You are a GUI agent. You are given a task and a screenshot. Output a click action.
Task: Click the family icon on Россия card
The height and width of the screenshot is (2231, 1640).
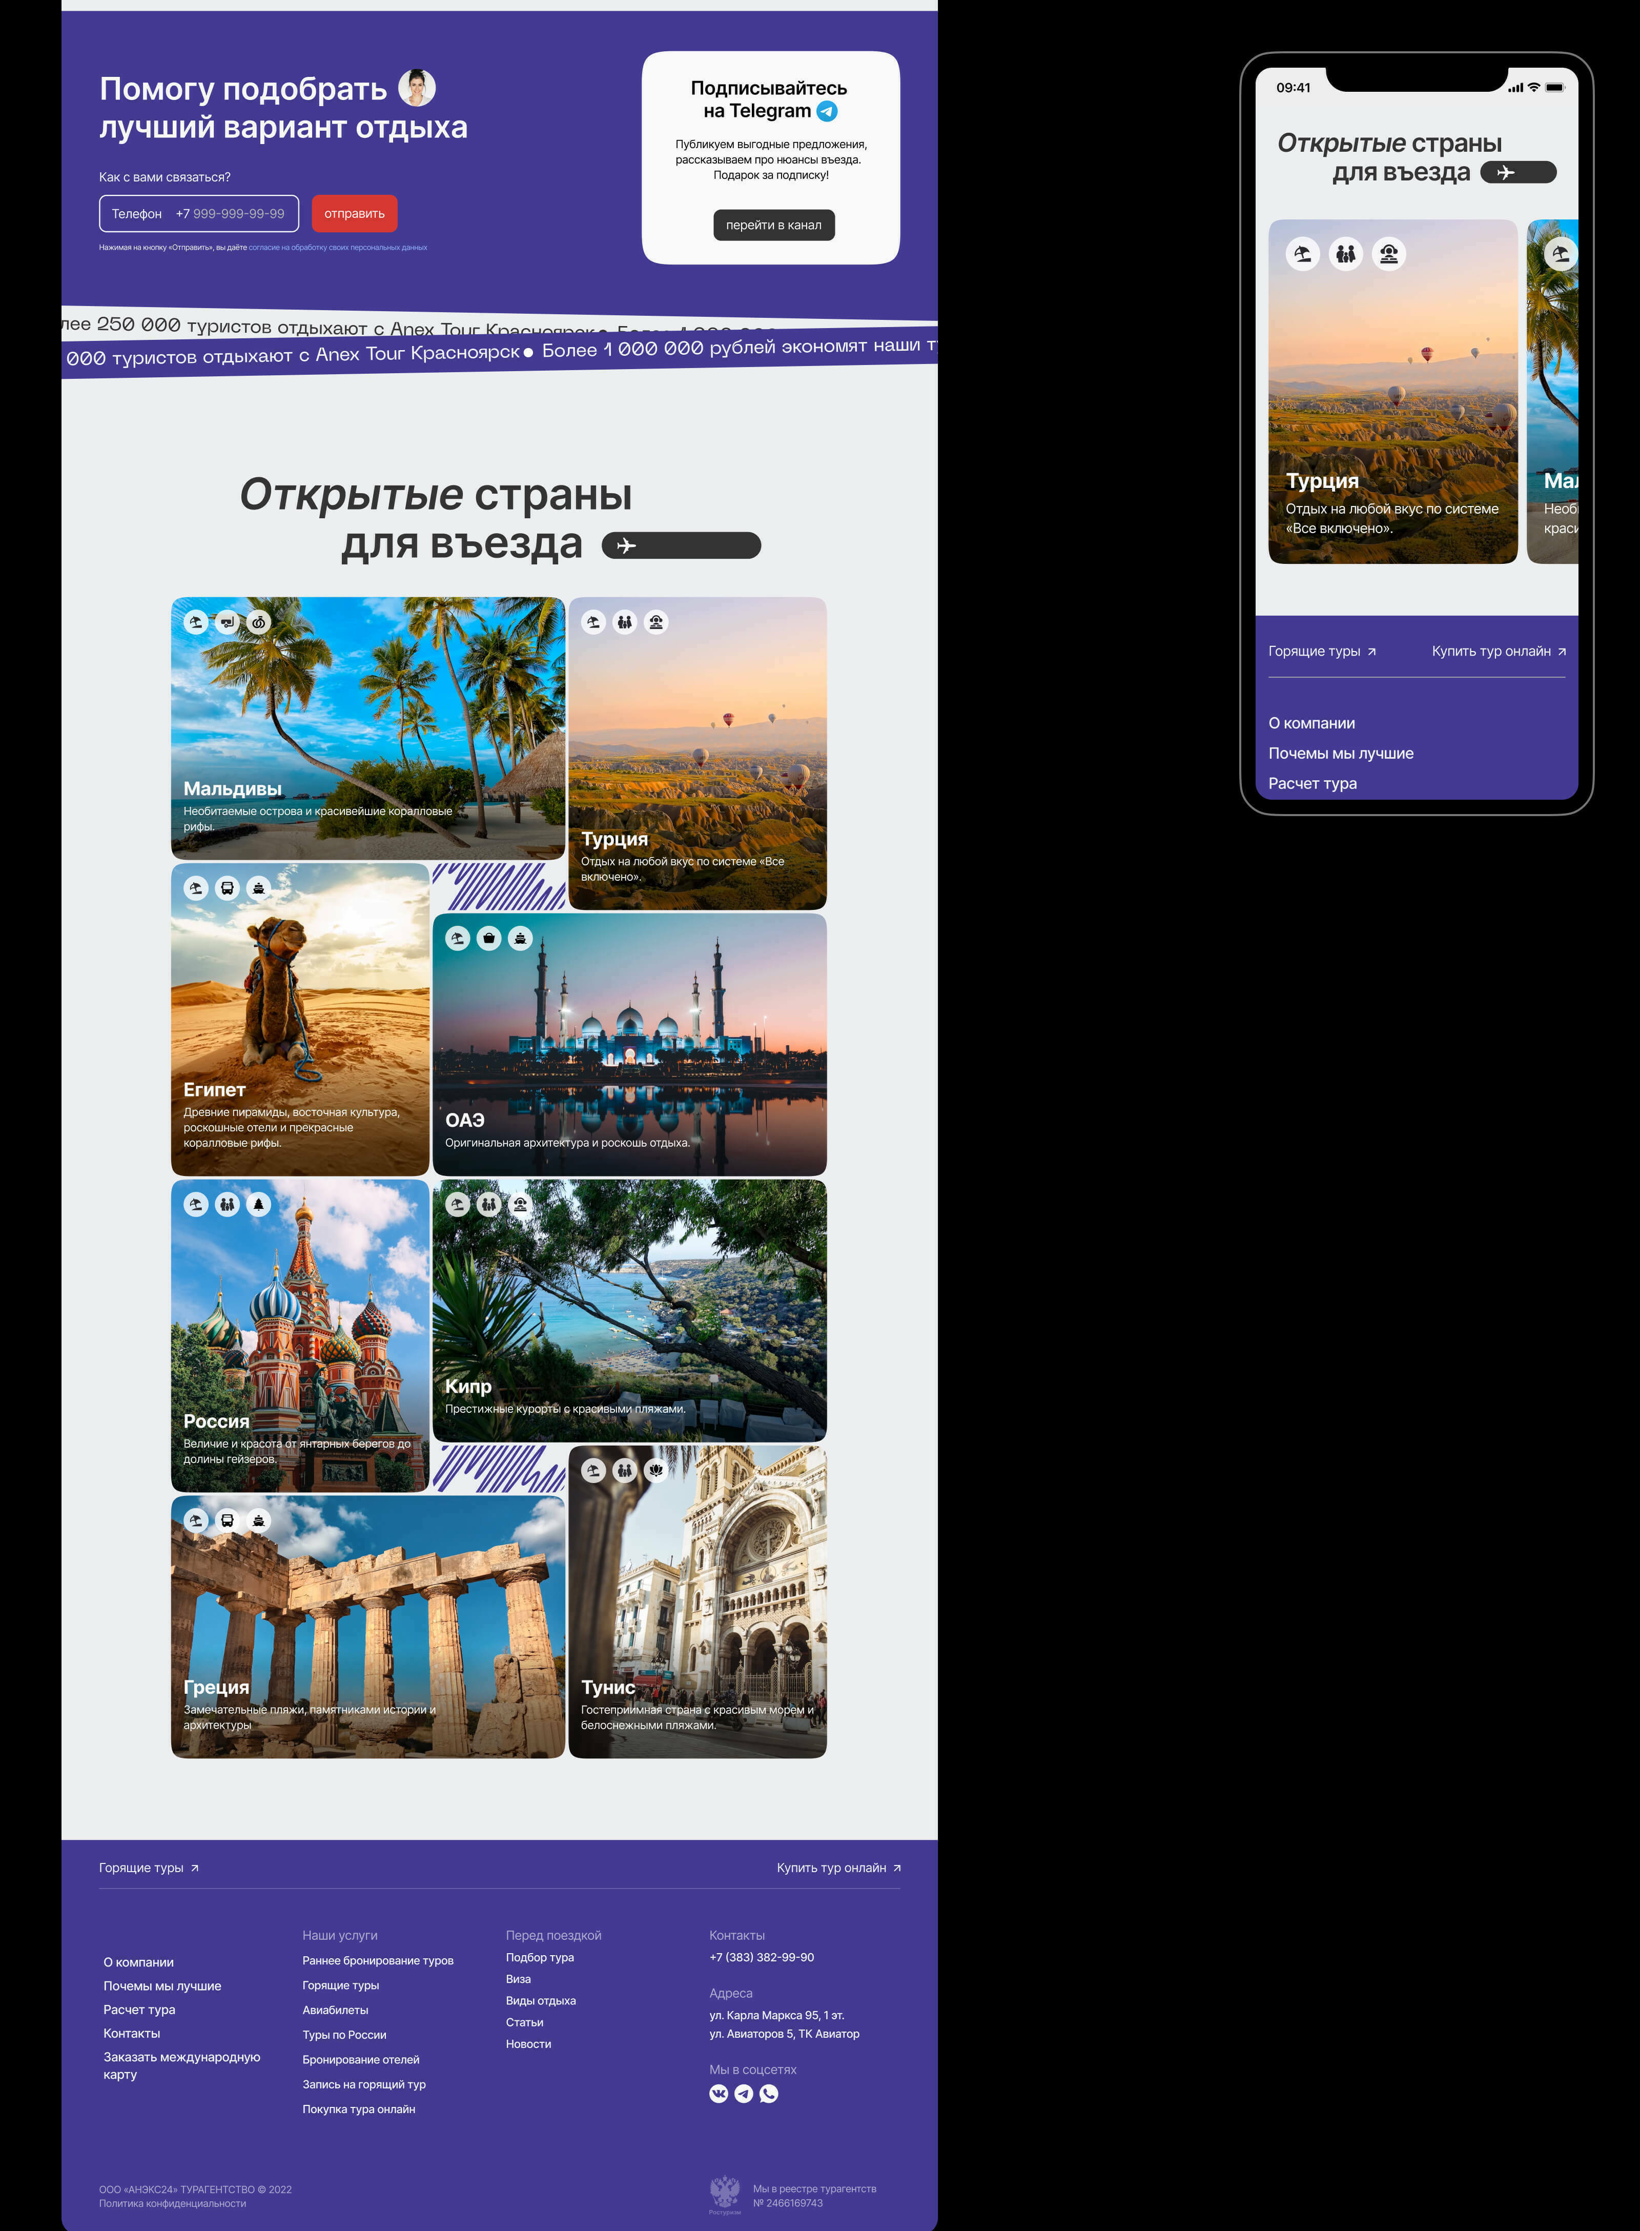228,1204
